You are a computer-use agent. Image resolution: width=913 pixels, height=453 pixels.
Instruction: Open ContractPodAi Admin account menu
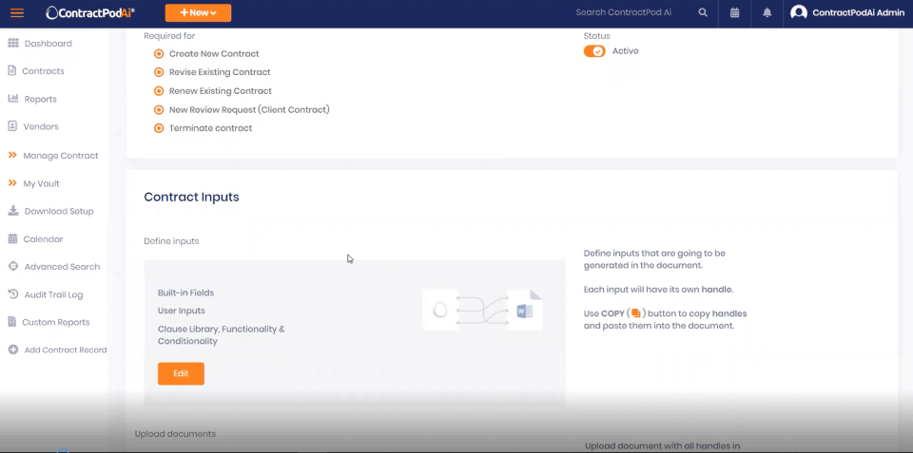click(x=858, y=12)
